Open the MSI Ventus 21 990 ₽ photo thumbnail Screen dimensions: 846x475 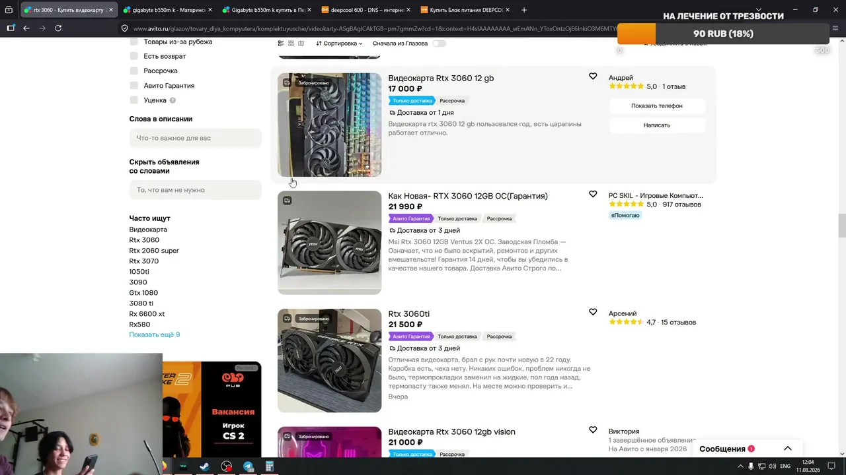click(329, 243)
